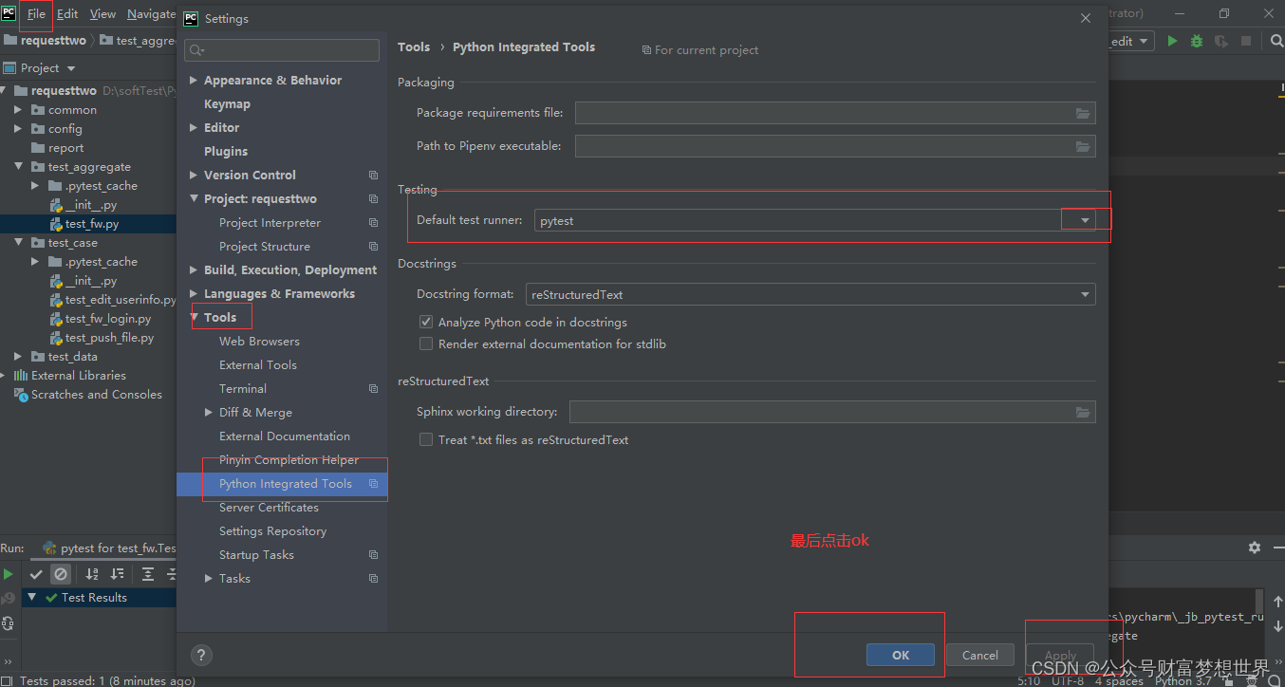Collapse the Tools settings category

pos(194,317)
